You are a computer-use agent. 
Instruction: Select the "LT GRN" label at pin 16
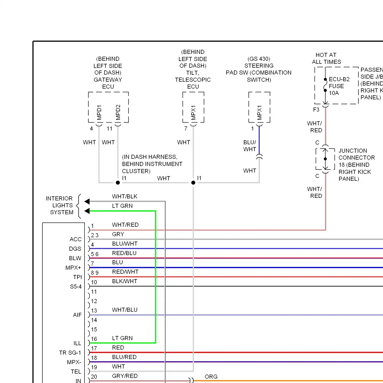click(122, 338)
